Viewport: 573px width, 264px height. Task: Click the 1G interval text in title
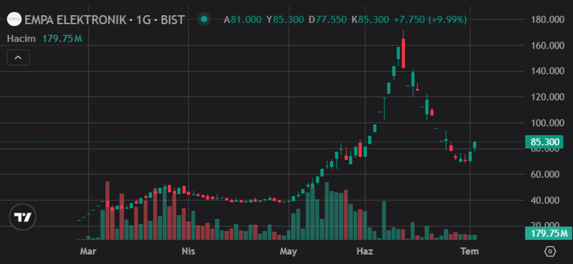tap(143, 20)
